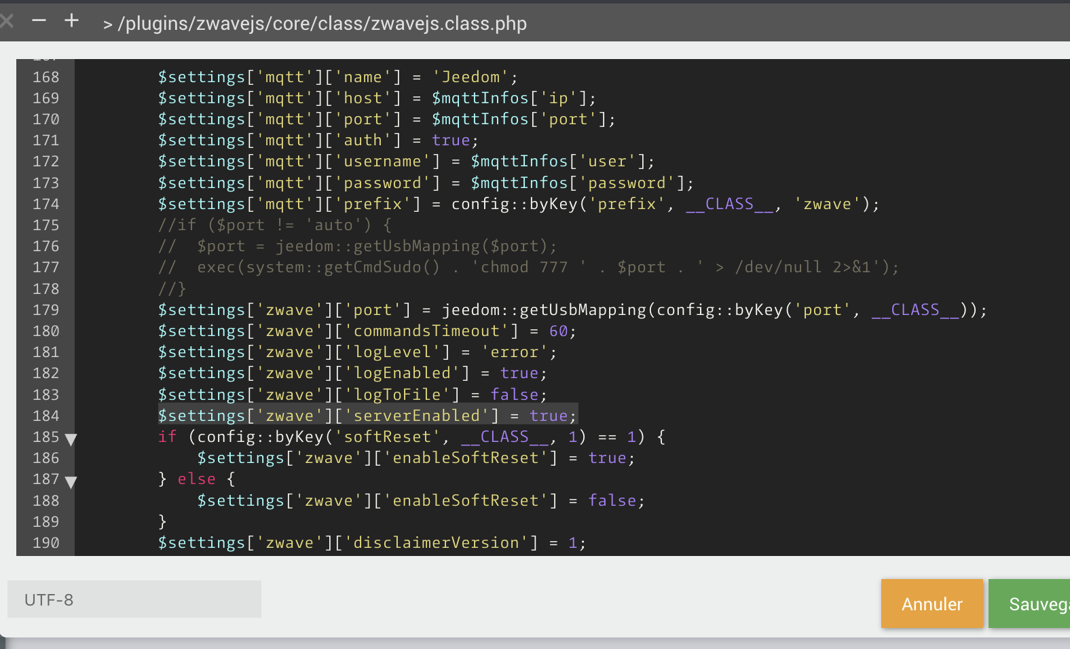The height and width of the screenshot is (649, 1070).
Task: Click the closing brace on line 189
Action: (163, 522)
